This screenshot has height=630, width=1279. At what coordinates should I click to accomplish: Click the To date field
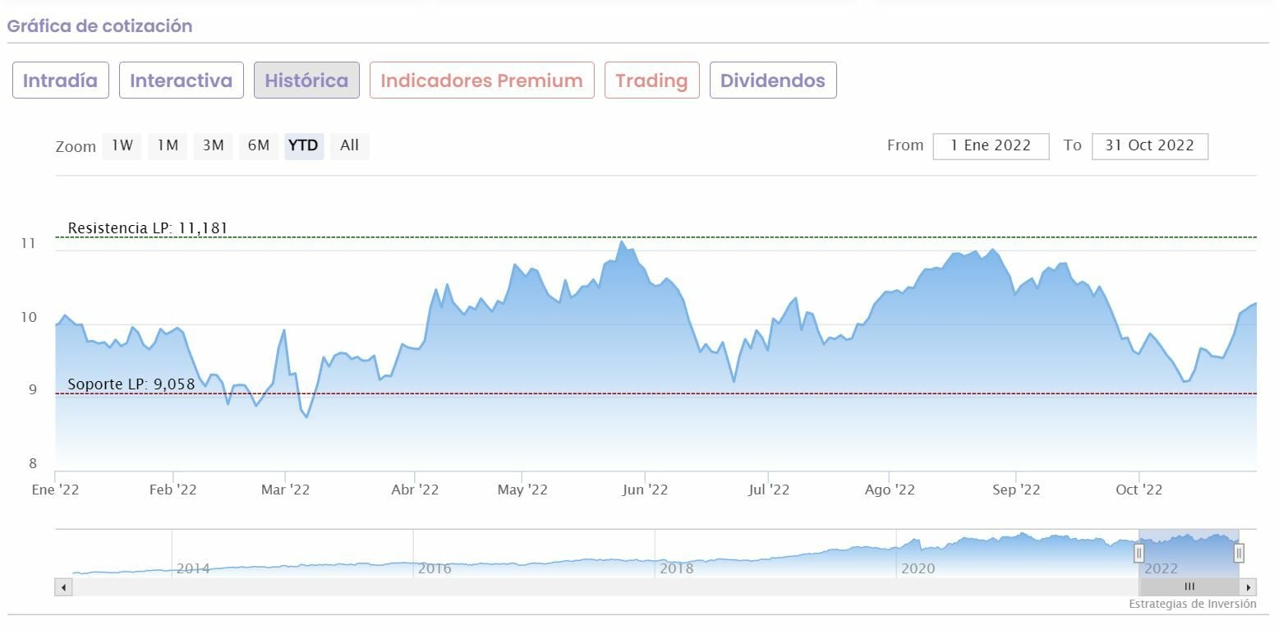tap(1149, 145)
